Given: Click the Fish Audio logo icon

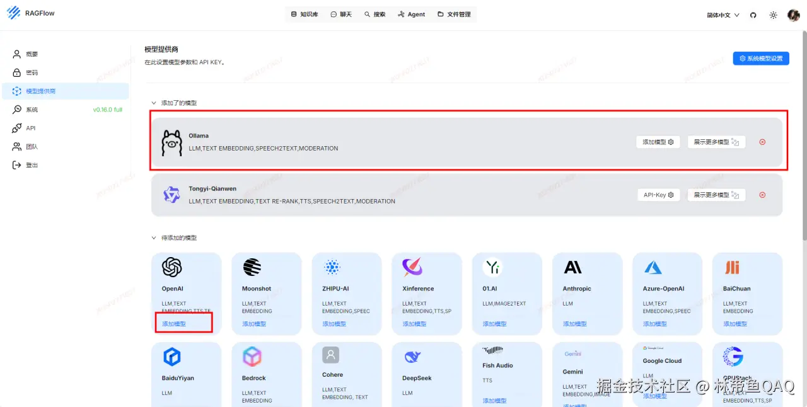Looking at the screenshot, I should pos(492,350).
